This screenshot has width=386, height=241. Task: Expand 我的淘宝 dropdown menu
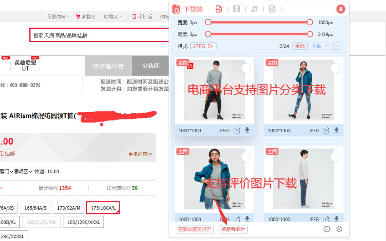click(x=58, y=17)
